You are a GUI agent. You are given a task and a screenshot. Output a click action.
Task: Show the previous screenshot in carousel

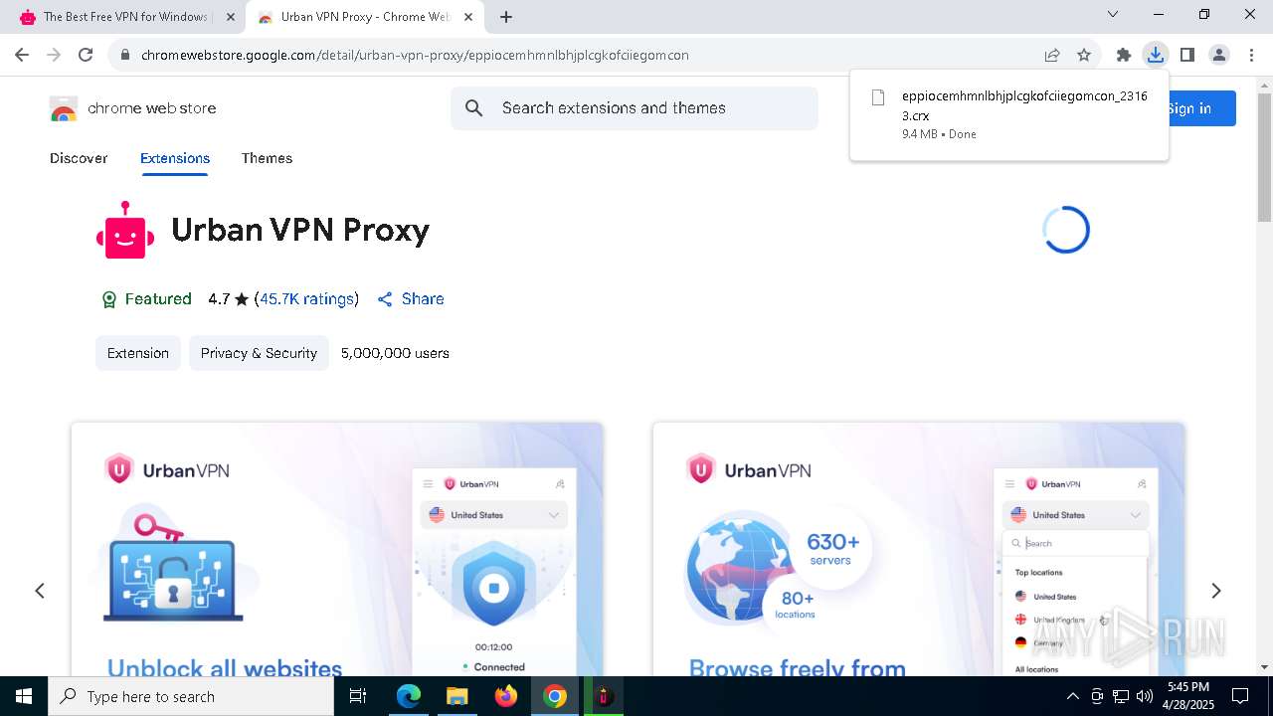click(x=40, y=591)
